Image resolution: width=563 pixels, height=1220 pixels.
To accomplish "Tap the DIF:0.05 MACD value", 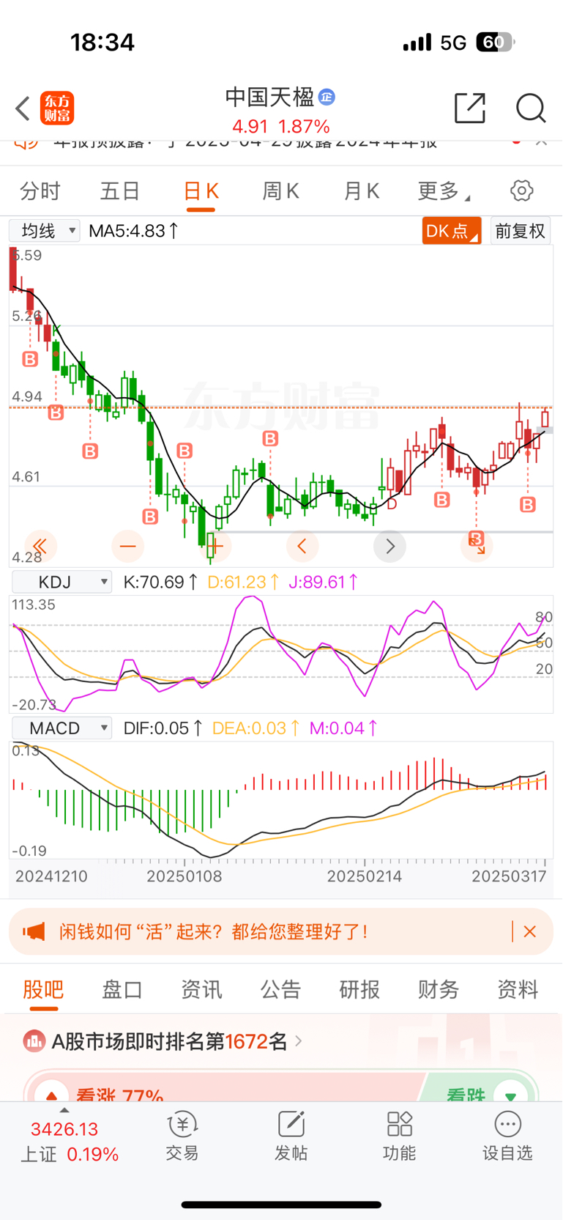I will [163, 728].
